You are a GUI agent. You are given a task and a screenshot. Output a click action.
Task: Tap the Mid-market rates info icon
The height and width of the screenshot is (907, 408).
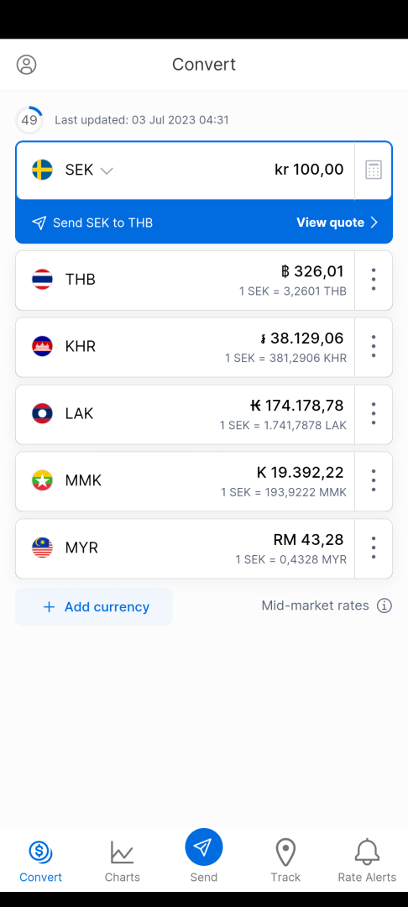click(384, 606)
